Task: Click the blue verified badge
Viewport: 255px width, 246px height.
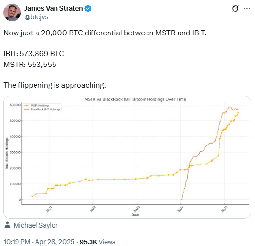Action: click(x=88, y=8)
